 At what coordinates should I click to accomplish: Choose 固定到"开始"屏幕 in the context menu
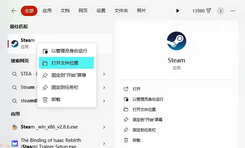[67, 75]
